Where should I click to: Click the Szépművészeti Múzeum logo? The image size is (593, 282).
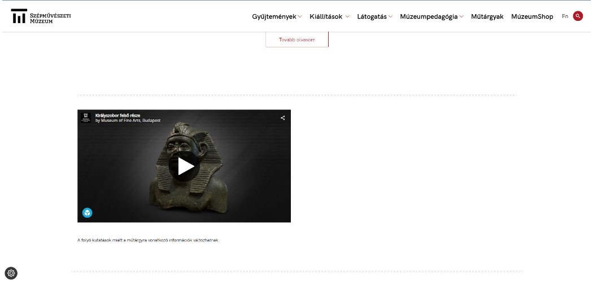(x=41, y=16)
